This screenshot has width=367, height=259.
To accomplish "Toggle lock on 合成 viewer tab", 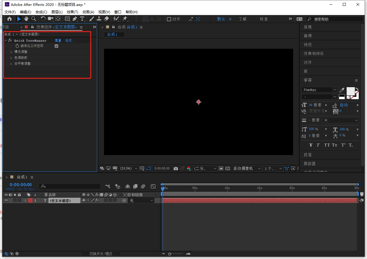I will point(113,27).
